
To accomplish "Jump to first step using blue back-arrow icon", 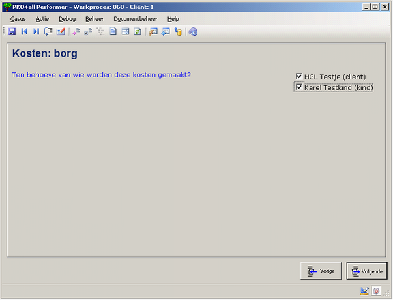I will (x=24, y=31).
